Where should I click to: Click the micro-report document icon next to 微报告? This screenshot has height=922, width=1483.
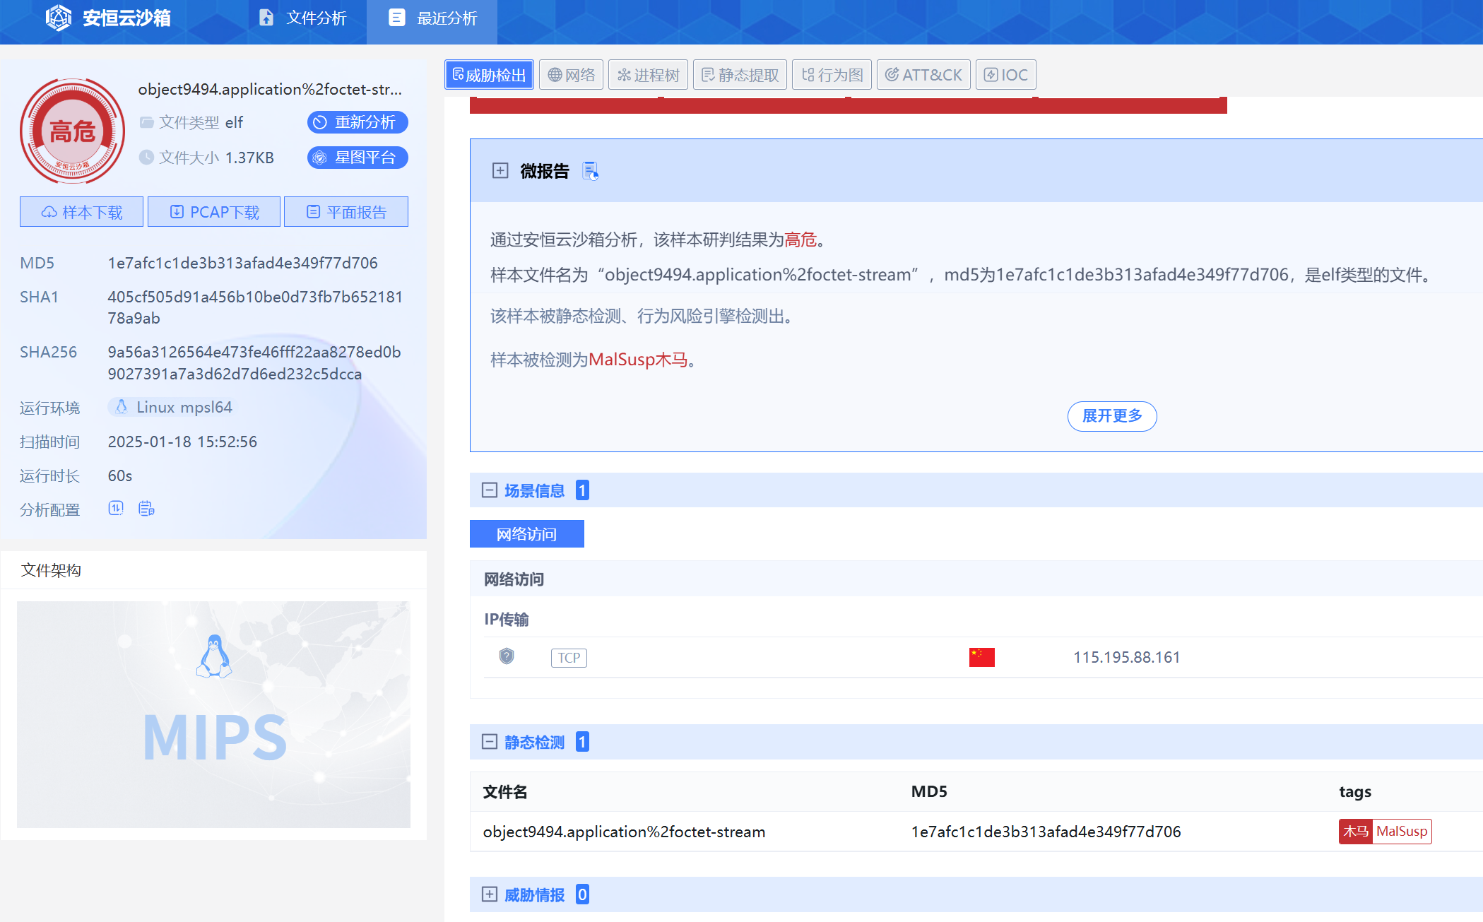[x=590, y=171]
